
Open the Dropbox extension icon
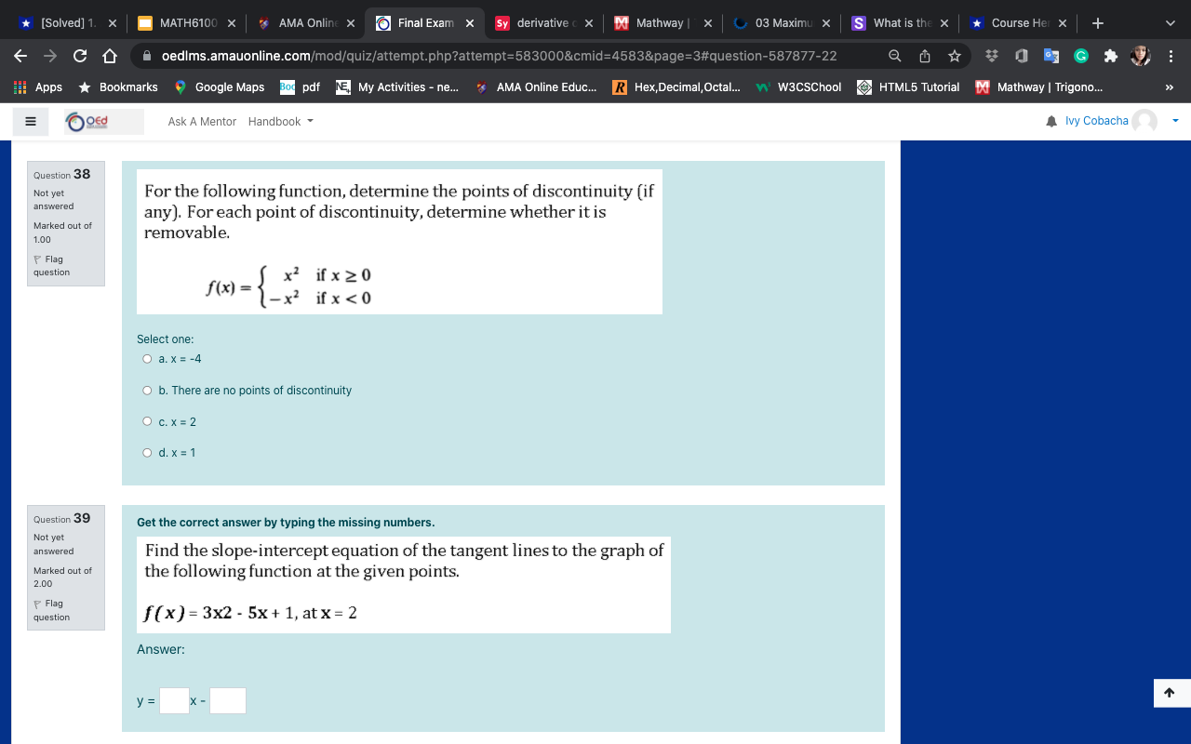tap(993, 56)
